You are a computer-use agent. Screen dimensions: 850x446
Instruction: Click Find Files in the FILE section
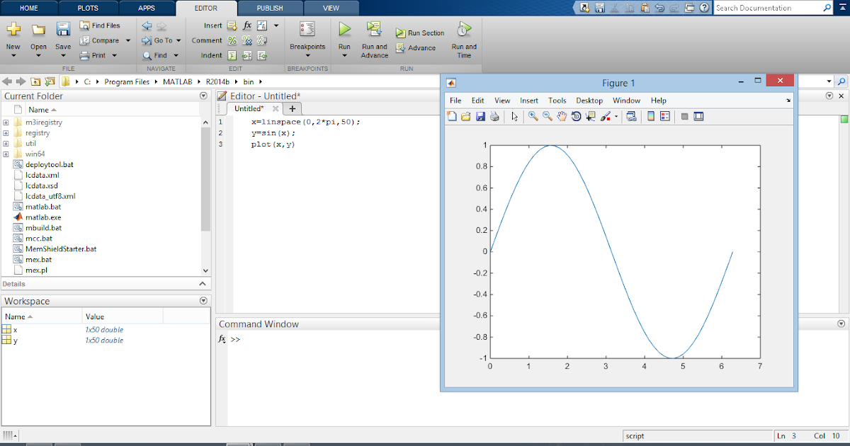99,25
